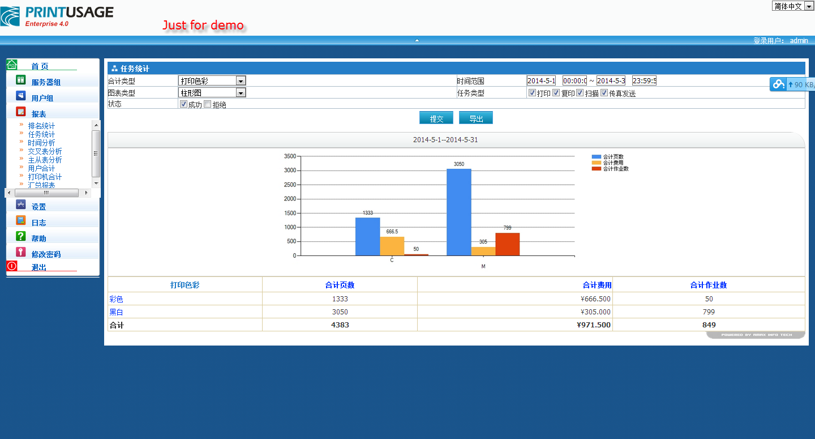This screenshot has height=439, width=815.
Task: Click the orange 合计费用 legend swatch
Action: coord(597,163)
